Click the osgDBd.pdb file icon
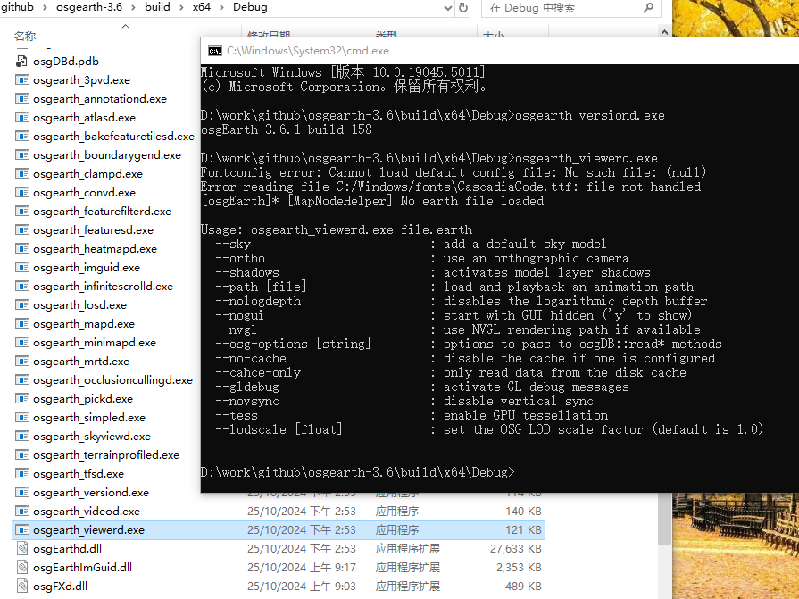This screenshot has width=799, height=599. 21,61
